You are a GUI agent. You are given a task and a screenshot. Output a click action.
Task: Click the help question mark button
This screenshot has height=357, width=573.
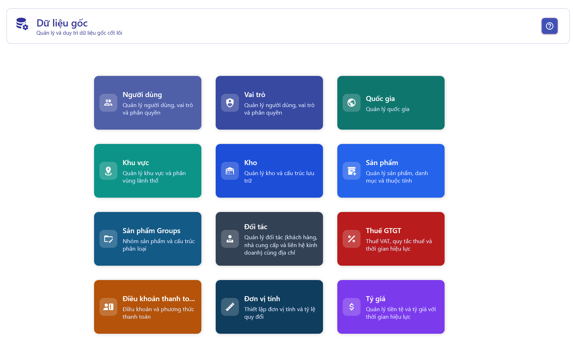(x=549, y=26)
